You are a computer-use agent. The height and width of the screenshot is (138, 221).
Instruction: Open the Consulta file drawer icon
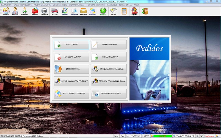83,11
